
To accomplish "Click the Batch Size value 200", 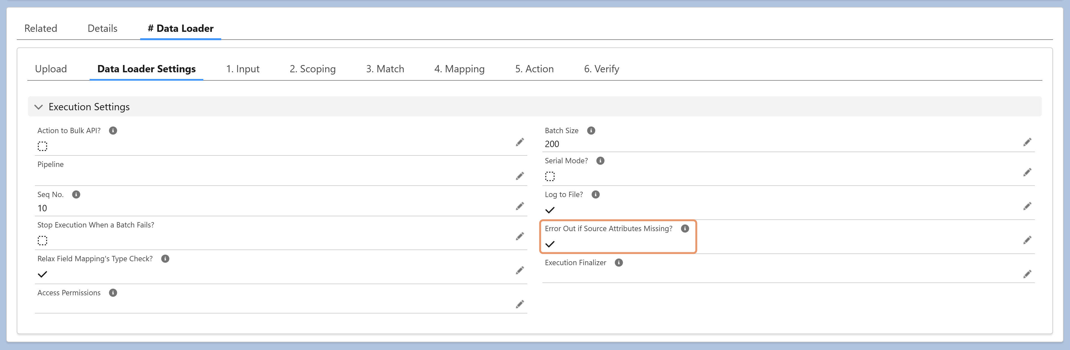I will 552,144.
